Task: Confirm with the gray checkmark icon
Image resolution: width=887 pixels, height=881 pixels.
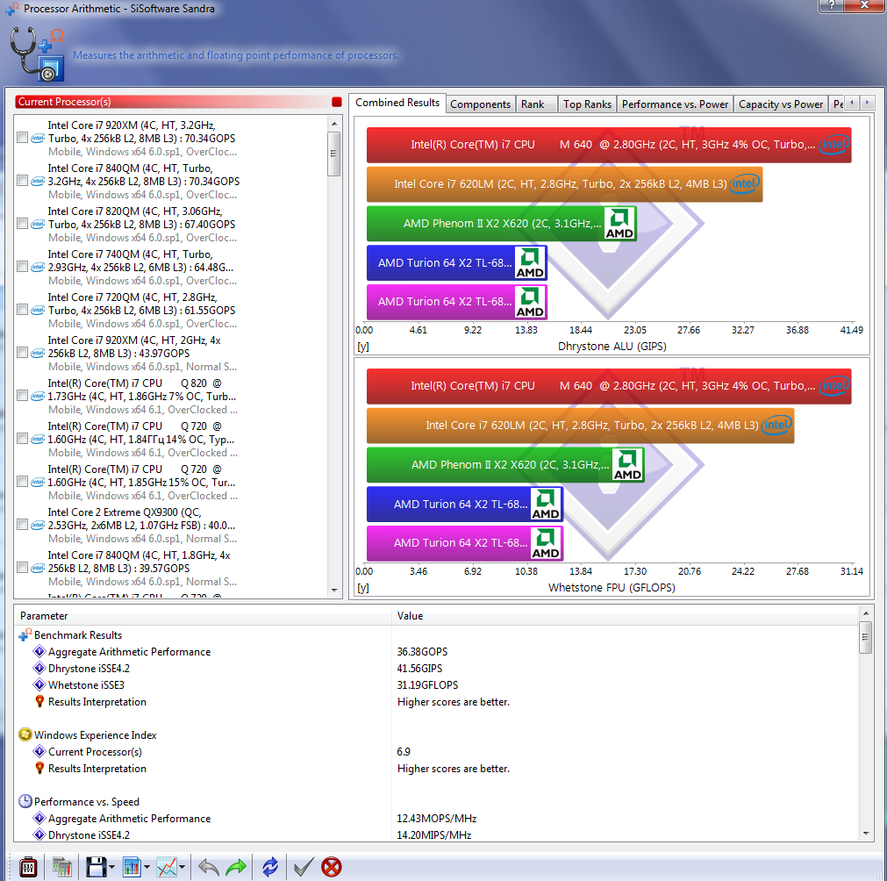Action: point(304,866)
